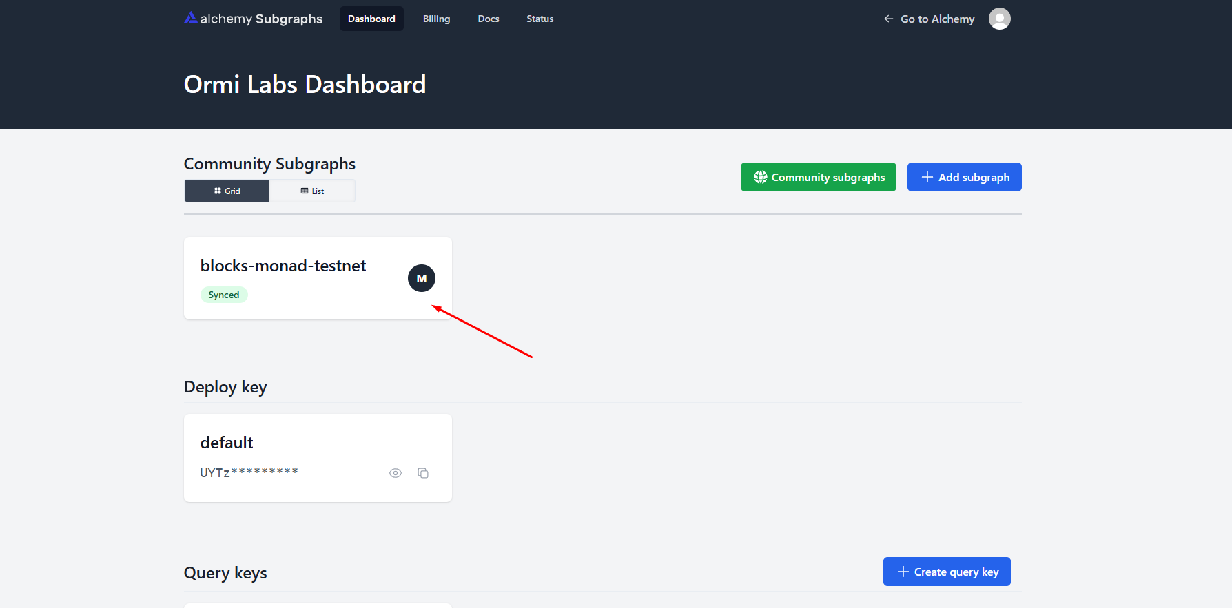This screenshot has height=608, width=1232.
Task: Reveal the default deploy key with the eye icon
Action: pyautogui.click(x=396, y=473)
